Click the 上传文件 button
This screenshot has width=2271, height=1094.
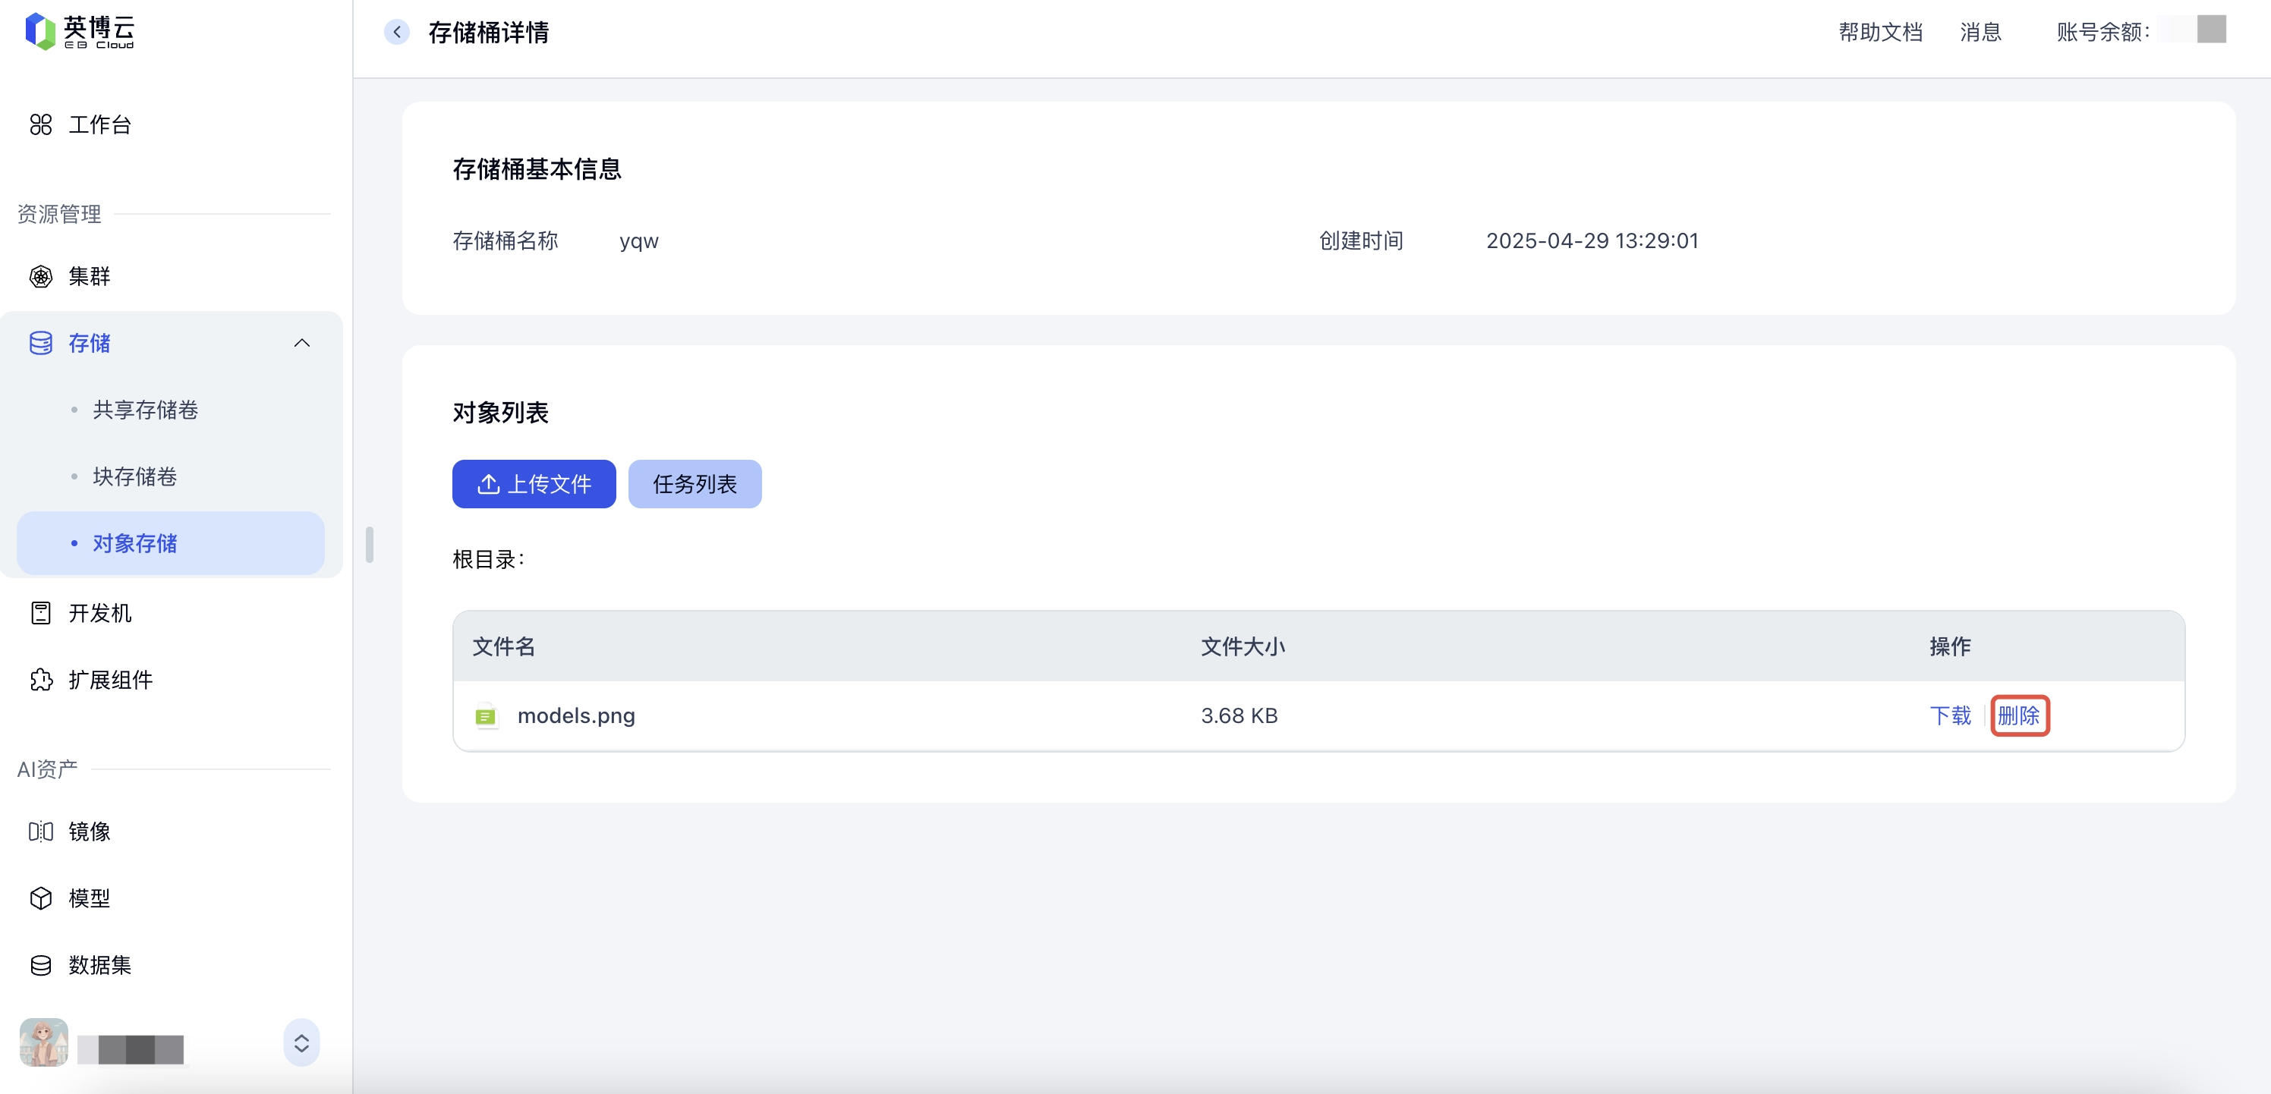[534, 483]
